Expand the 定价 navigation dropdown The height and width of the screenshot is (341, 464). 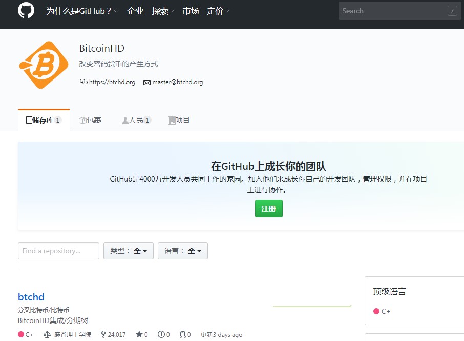(x=218, y=11)
